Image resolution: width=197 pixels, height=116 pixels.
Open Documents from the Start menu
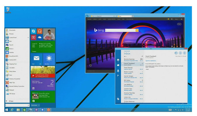[x=17, y=30]
